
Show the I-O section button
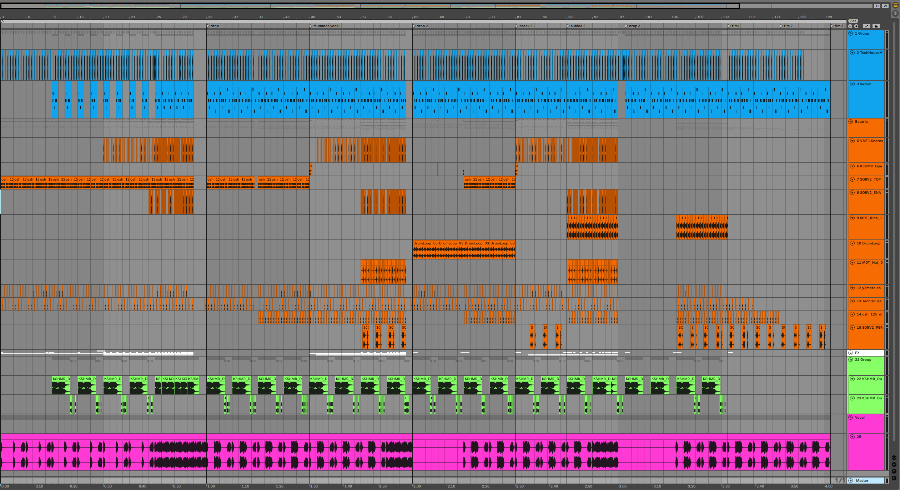894,458
